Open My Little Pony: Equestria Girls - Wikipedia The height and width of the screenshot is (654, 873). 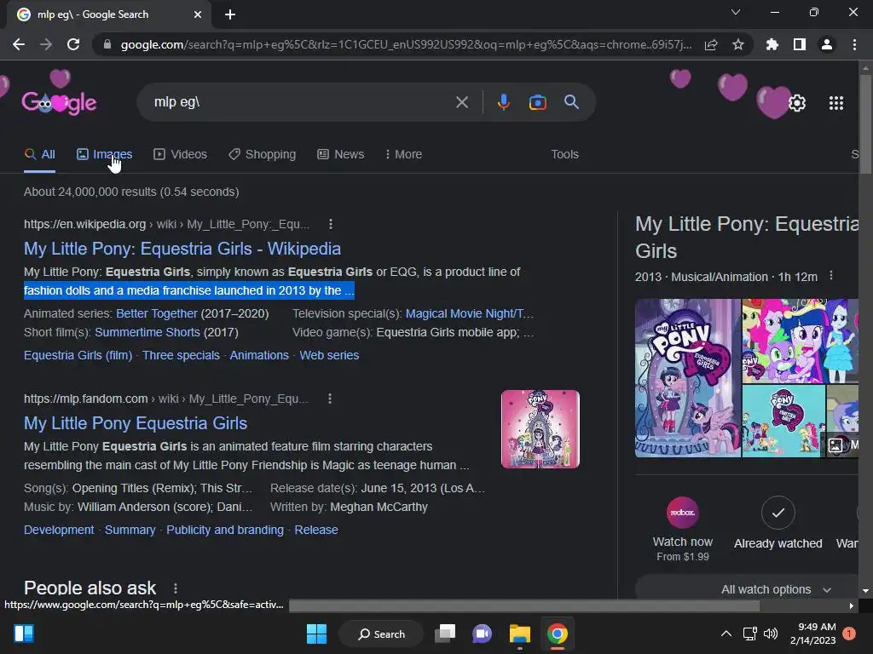pyautogui.click(x=182, y=249)
